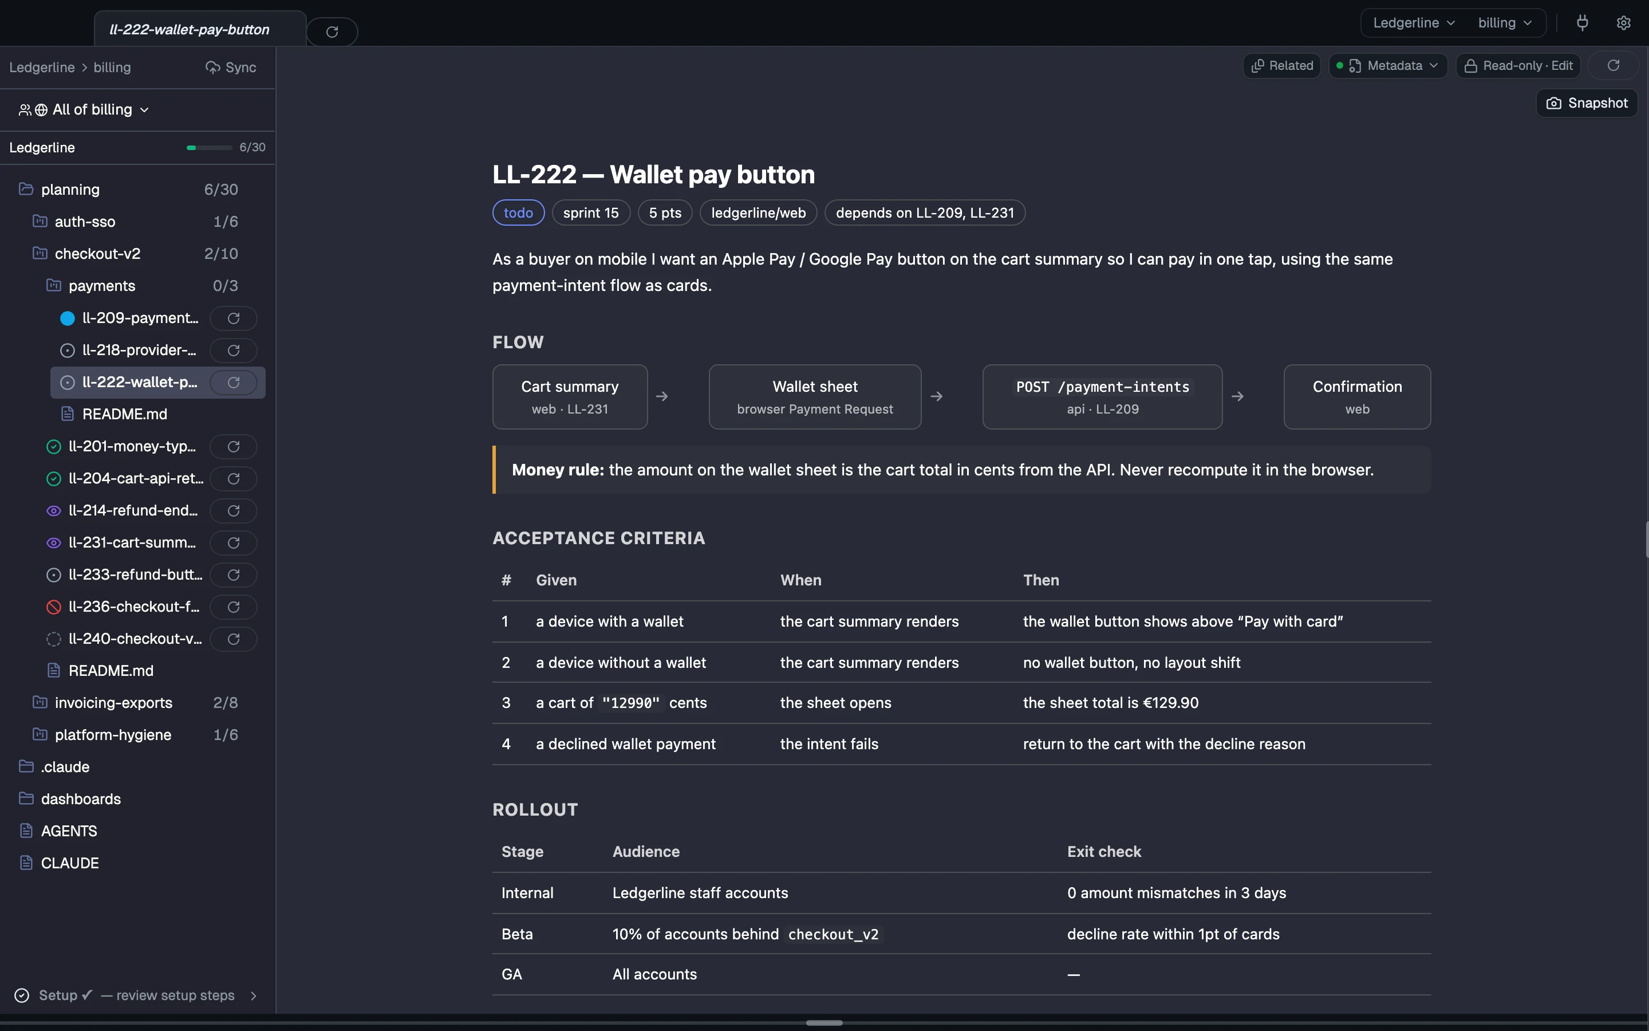Click the reload icon beside the file tab
Viewport: 1649px width, 1031px height.
point(332,32)
